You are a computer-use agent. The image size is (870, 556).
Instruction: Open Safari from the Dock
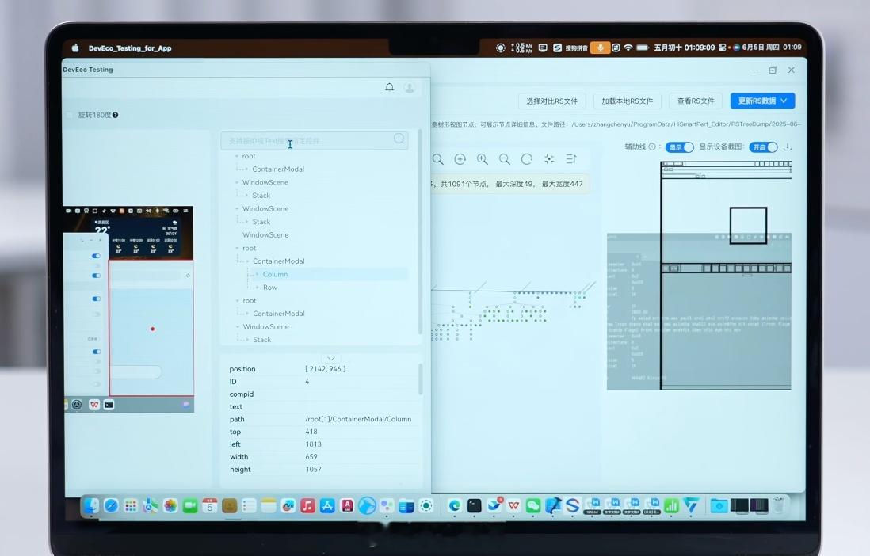tap(111, 505)
